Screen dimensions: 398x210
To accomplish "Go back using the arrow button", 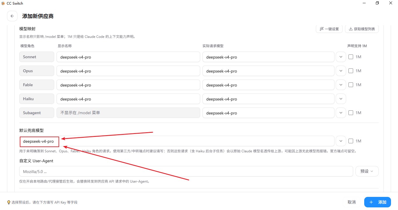I will tap(12, 16).
